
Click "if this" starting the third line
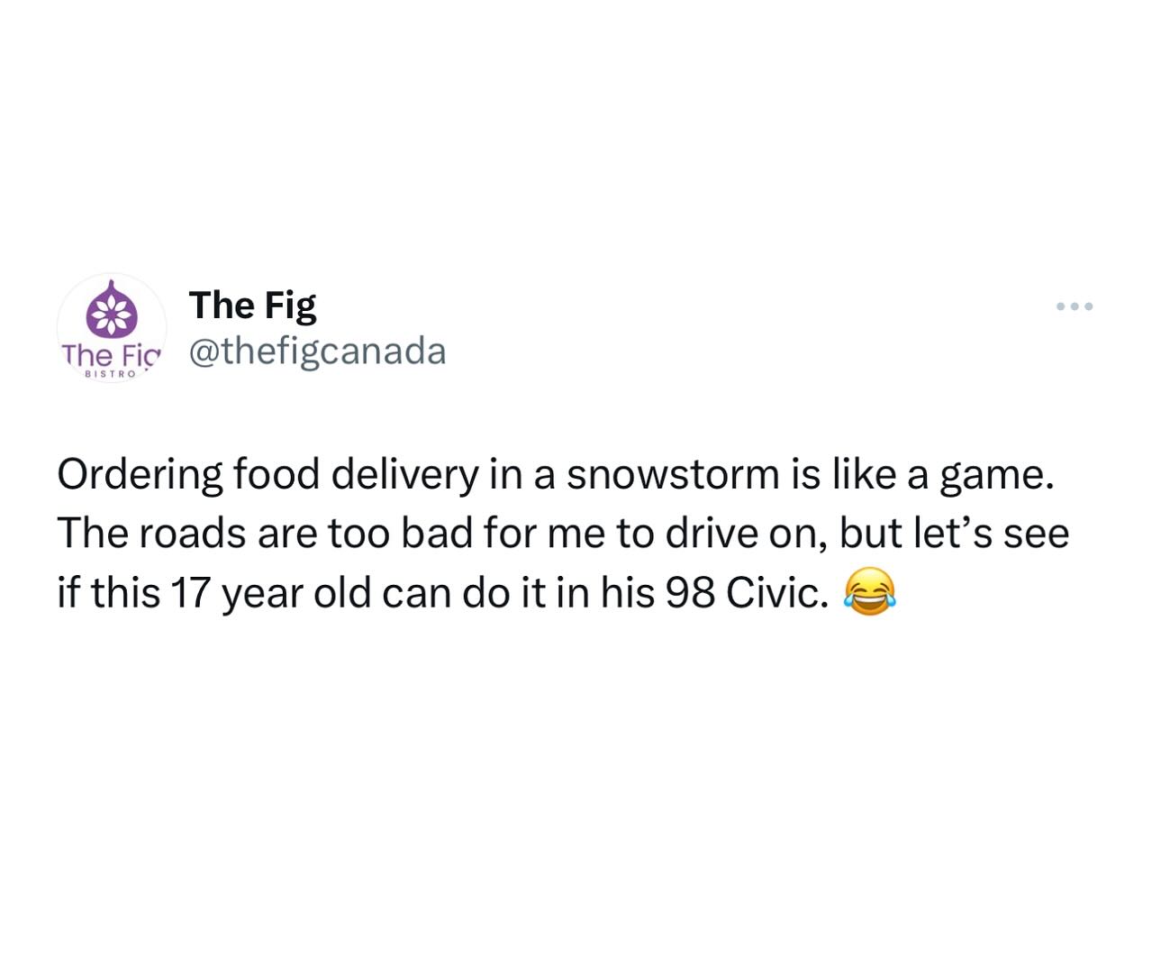(x=108, y=593)
